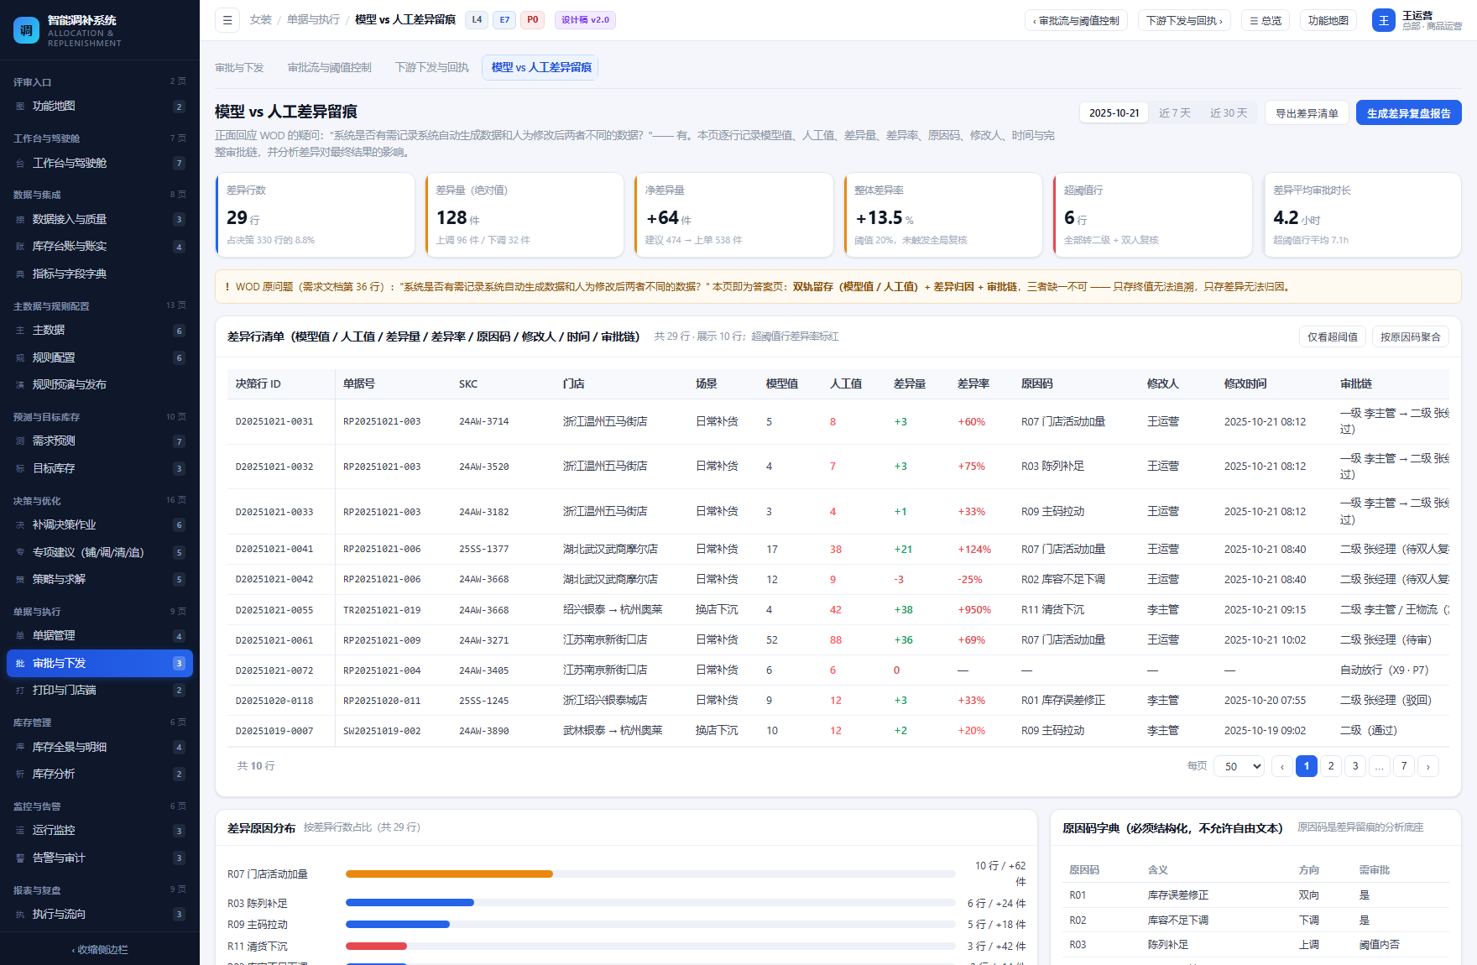This screenshot has width=1477, height=965.
Task: Open the 下游下发与回执 tab
Action: (432, 68)
